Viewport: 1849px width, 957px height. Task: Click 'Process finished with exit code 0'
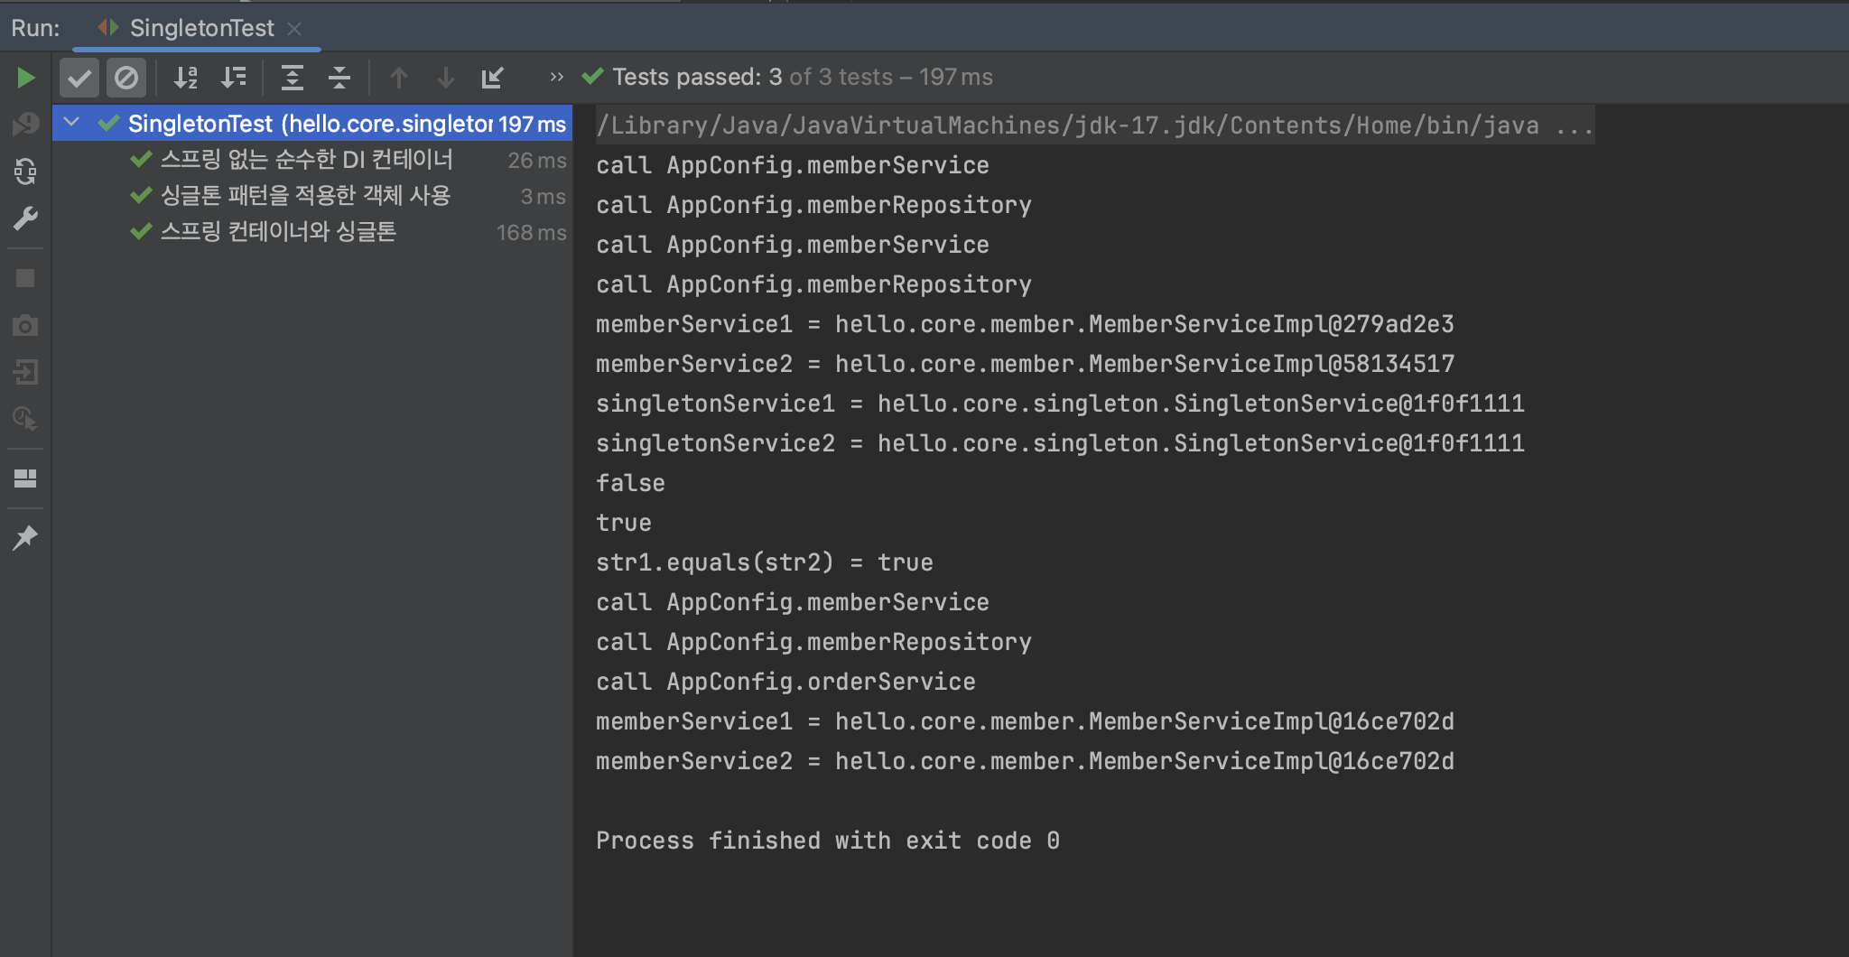pos(828,841)
